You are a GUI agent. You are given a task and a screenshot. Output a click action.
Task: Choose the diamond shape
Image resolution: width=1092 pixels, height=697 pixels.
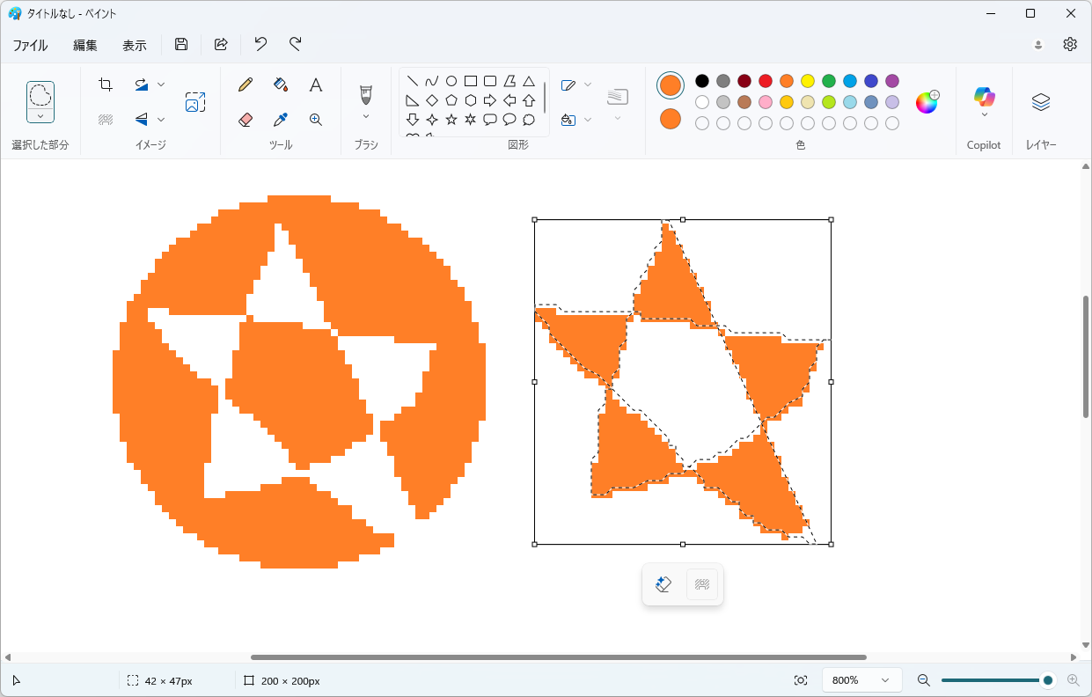[432, 100]
